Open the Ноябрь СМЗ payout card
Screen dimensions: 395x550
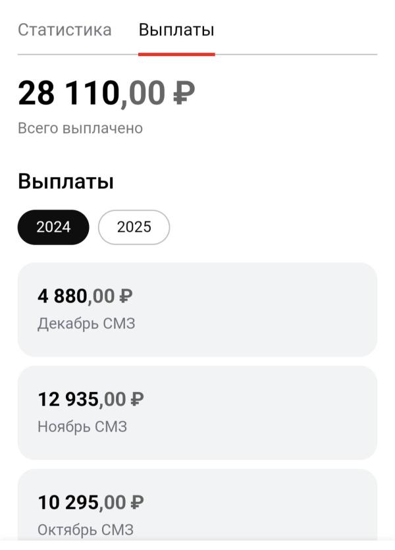[197, 412]
